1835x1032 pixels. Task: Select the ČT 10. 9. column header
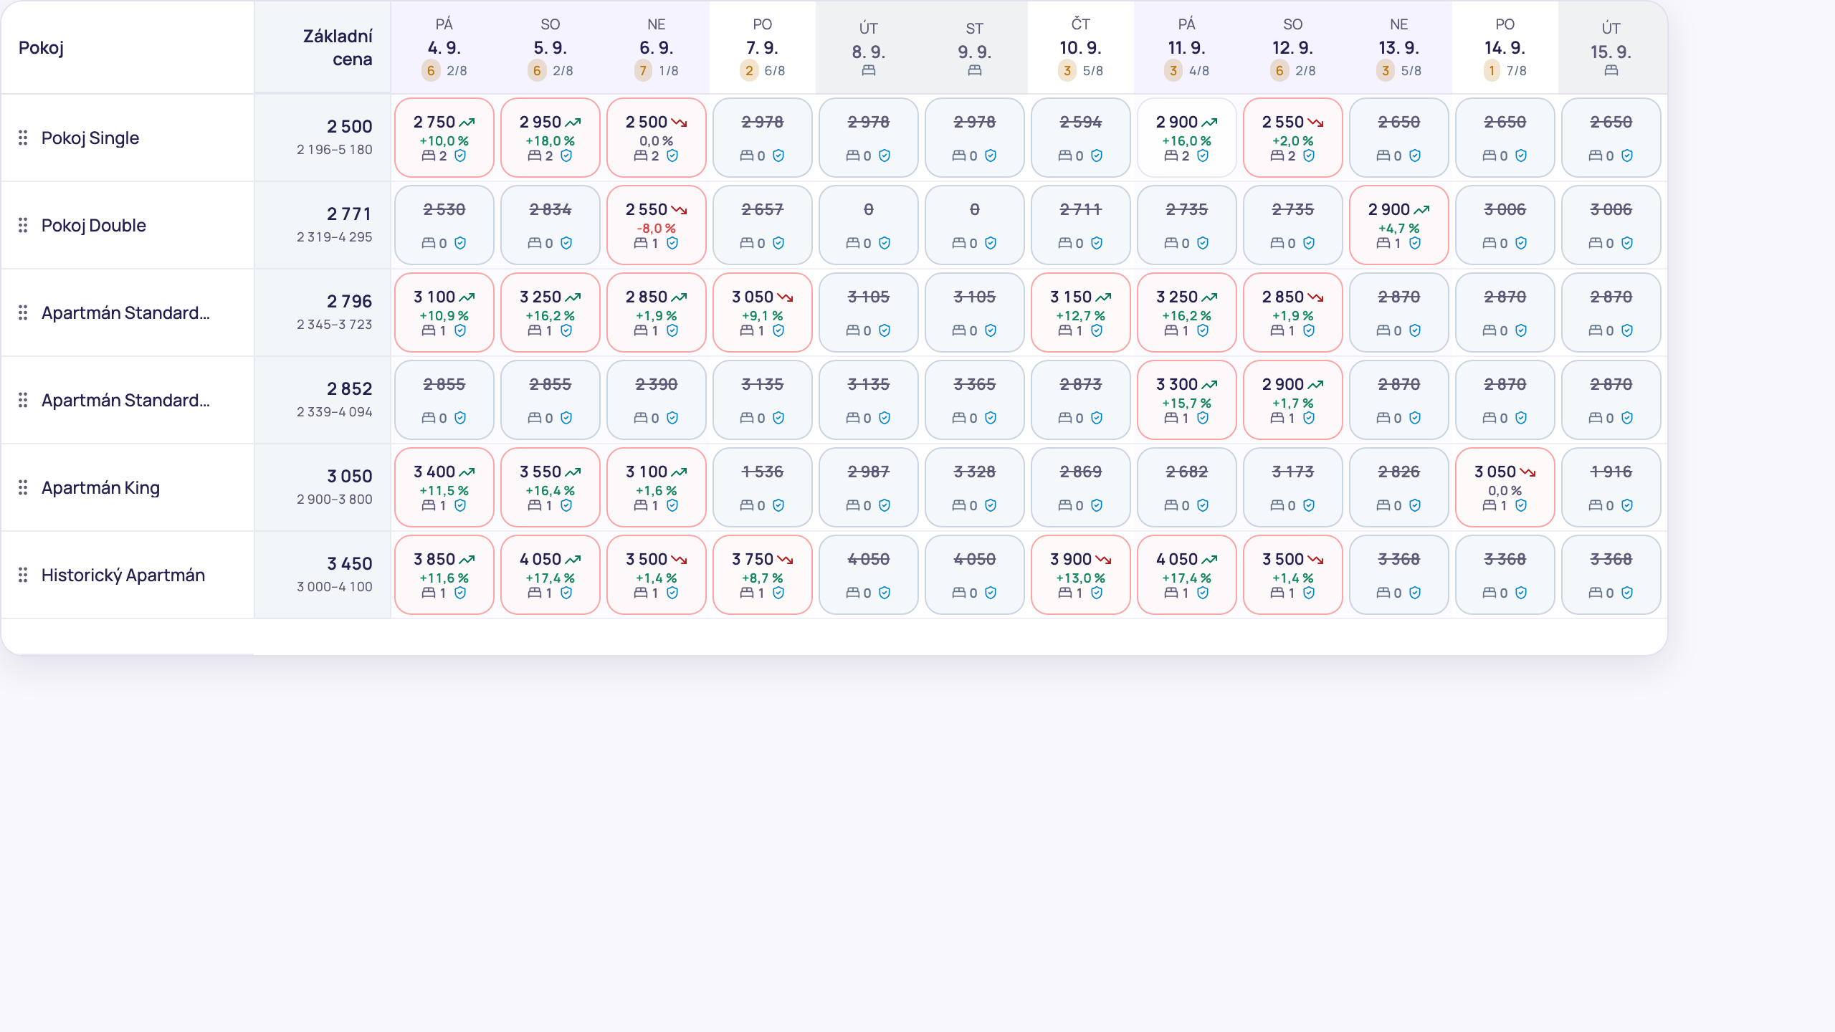[x=1081, y=47]
